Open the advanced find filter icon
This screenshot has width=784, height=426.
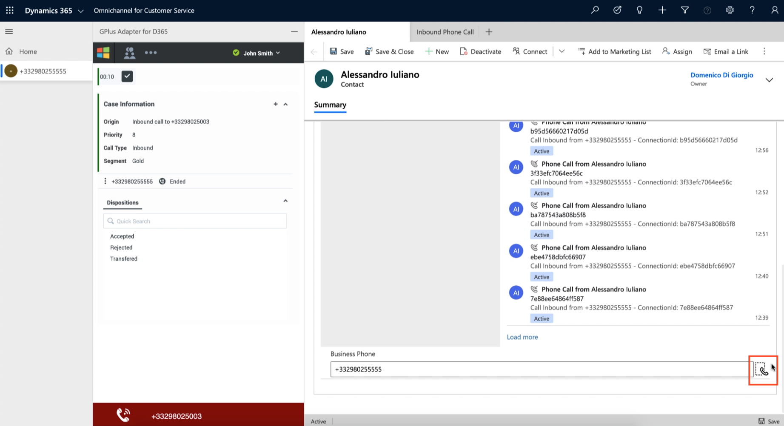click(684, 10)
